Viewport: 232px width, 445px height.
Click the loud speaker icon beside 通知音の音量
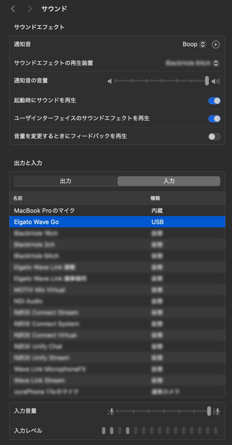(x=216, y=81)
